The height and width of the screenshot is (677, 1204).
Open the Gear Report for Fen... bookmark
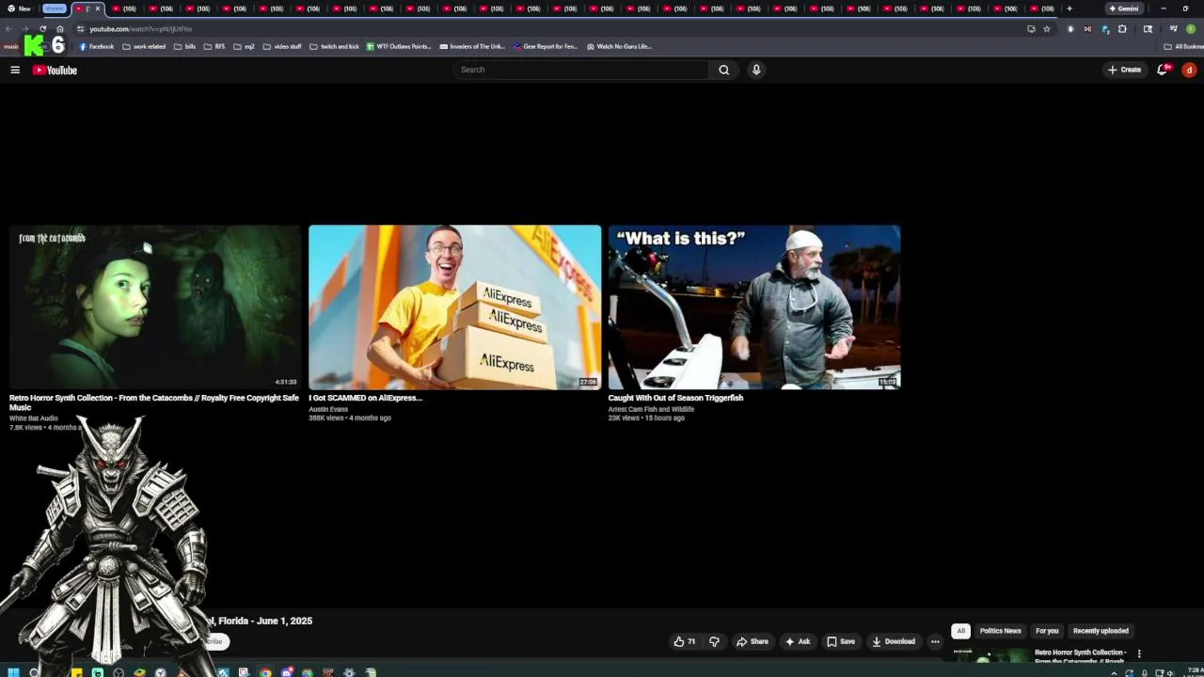(546, 46)
